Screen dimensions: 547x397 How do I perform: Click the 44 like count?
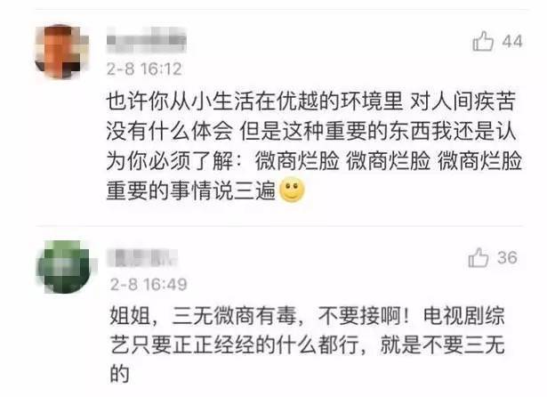[512, 42]
